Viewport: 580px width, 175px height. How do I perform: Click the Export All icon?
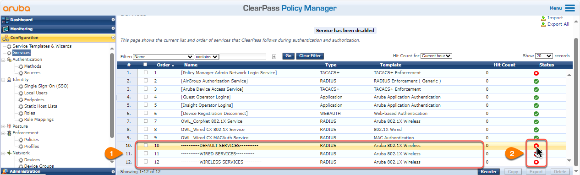coord(543,24)
